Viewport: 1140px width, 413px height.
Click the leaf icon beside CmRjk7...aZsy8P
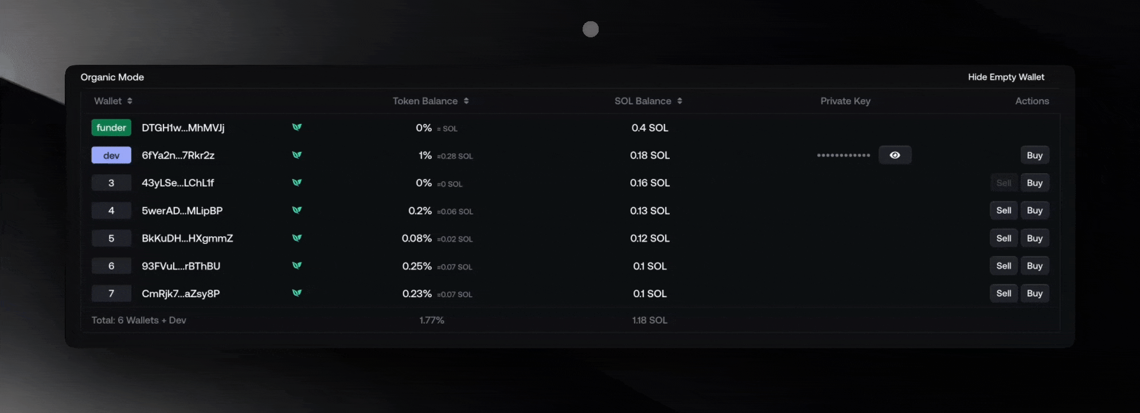coord(297,293)
